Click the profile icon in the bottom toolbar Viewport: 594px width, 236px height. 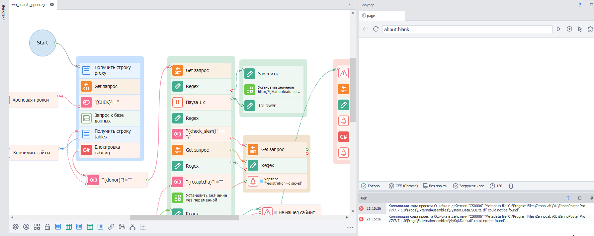pos(26,227)
